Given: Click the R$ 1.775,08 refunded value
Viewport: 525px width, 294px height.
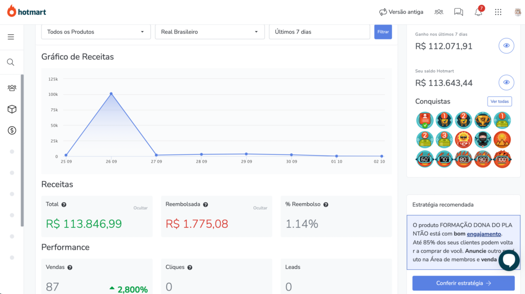Looking at the screenshot, I should tap(197, 224).
